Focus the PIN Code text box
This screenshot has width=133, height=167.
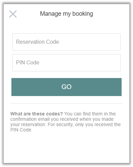pyautogui.click(x=66, y=63)
